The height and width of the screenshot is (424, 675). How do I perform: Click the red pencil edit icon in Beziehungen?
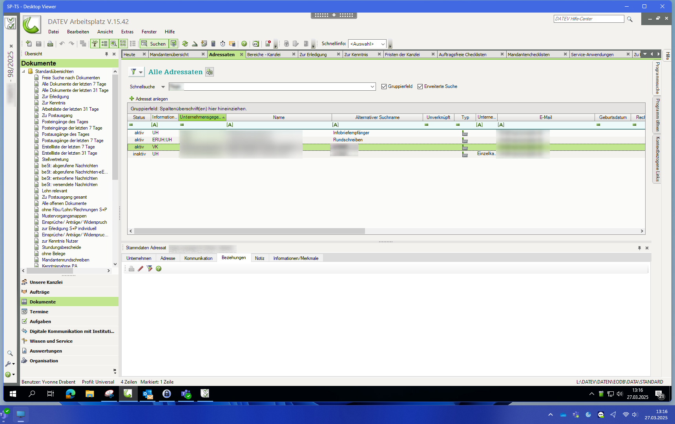pos(140,269)
